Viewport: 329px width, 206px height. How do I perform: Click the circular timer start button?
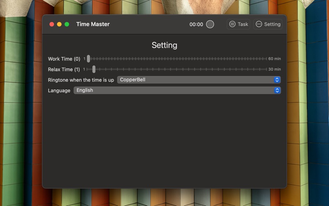210,24
